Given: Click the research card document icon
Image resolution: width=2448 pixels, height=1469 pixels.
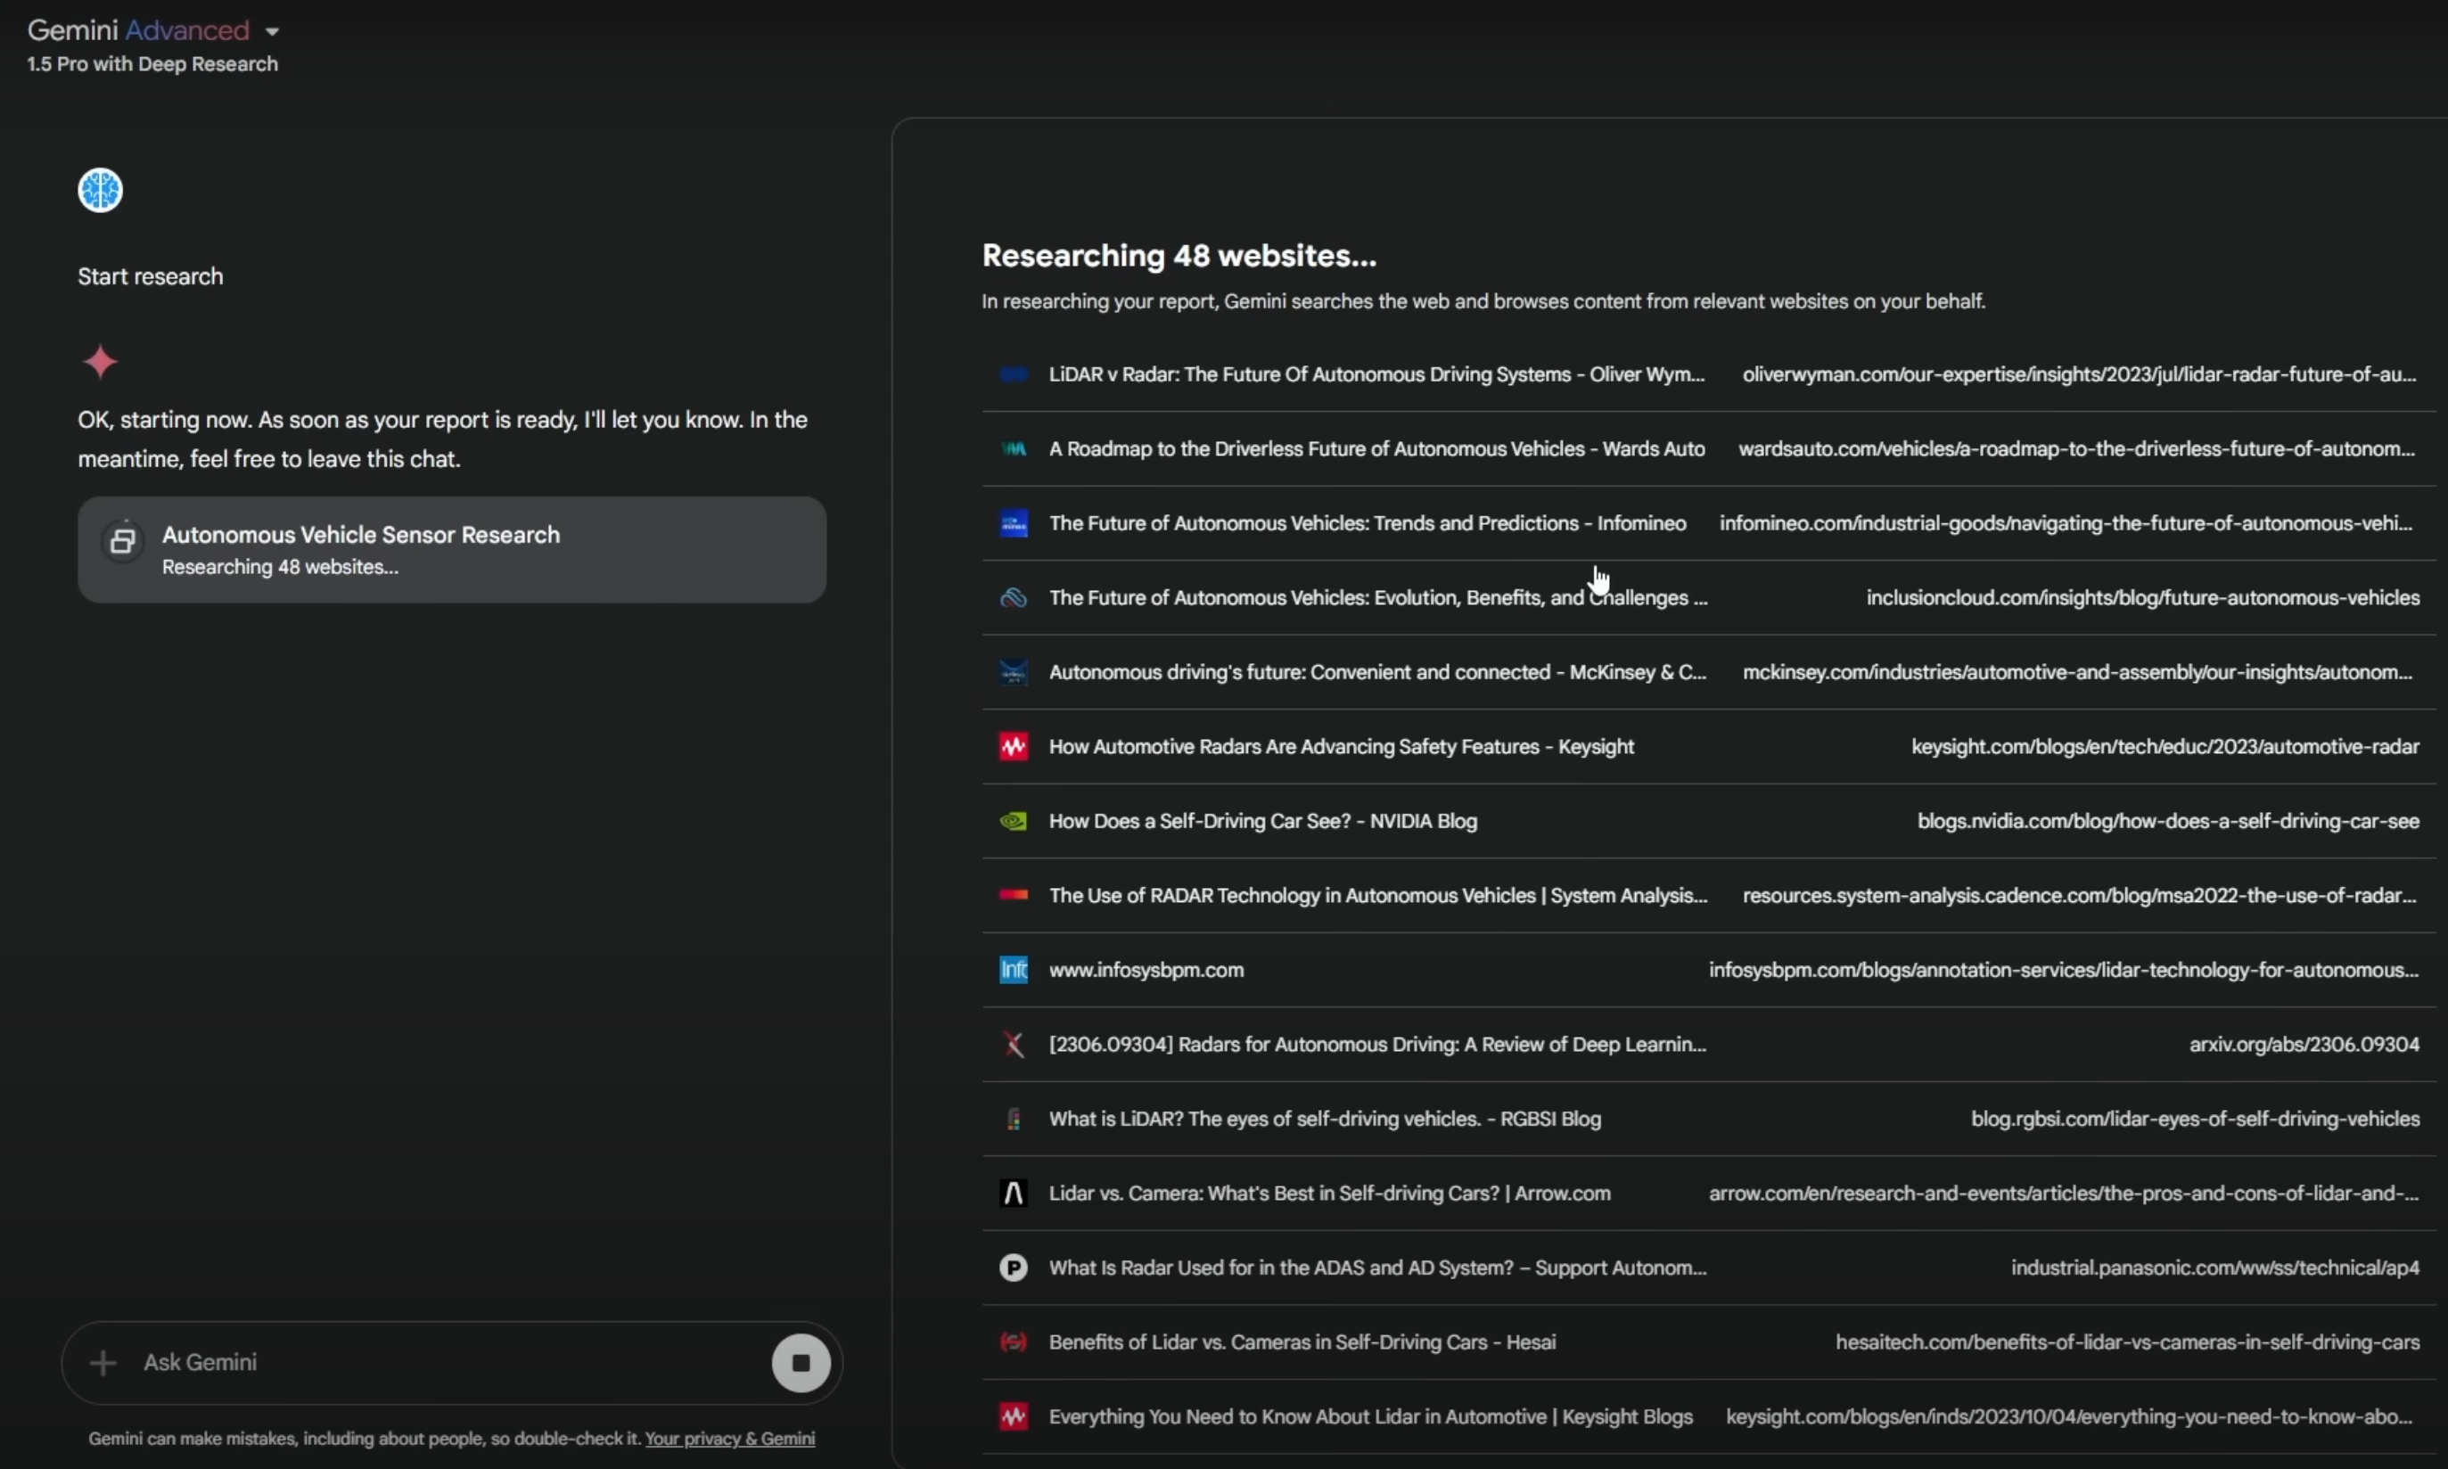Looking at the screenshot, I should pos(123,540).
